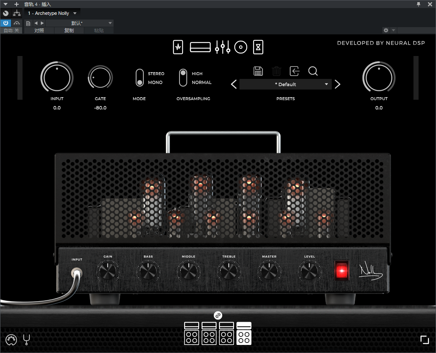
Task: Toggle the plugin power bypass button
Action: pyautogui.click(x=6, y=23)
